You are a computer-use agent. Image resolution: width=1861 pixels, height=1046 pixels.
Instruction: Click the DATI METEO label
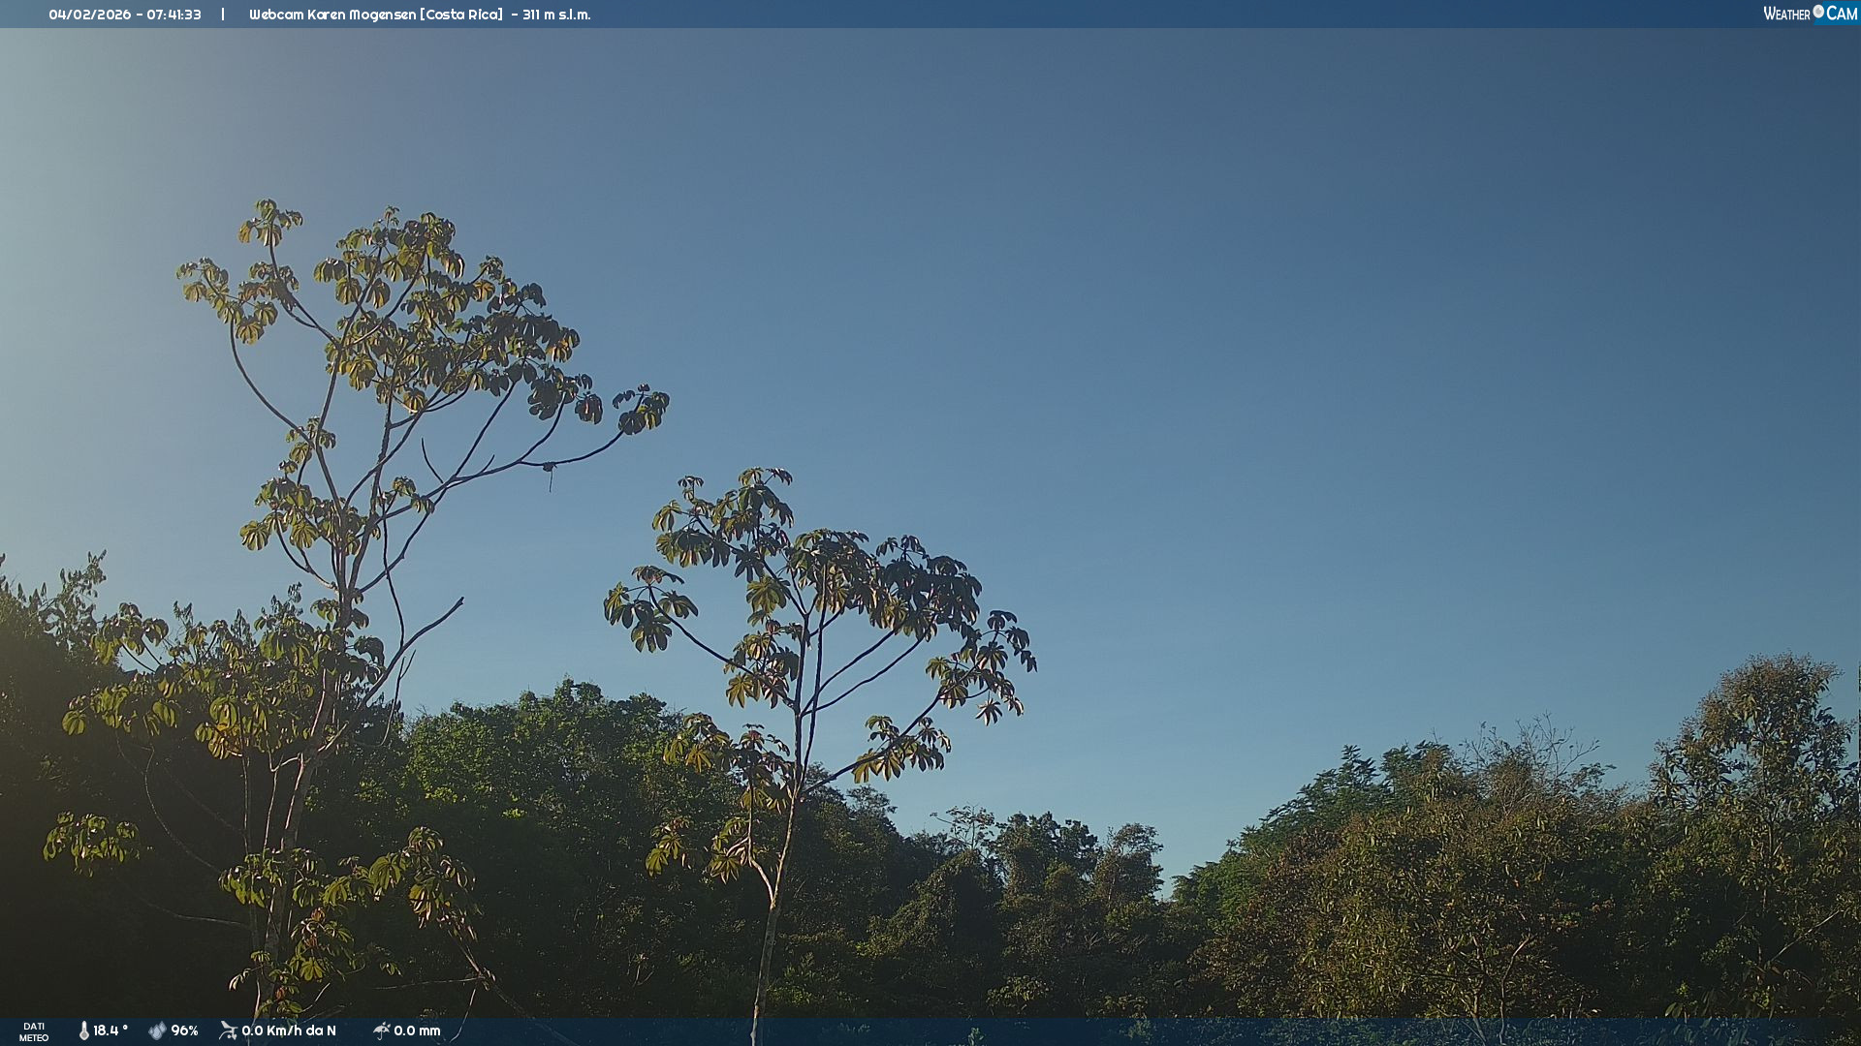(x=34, y=1031)
